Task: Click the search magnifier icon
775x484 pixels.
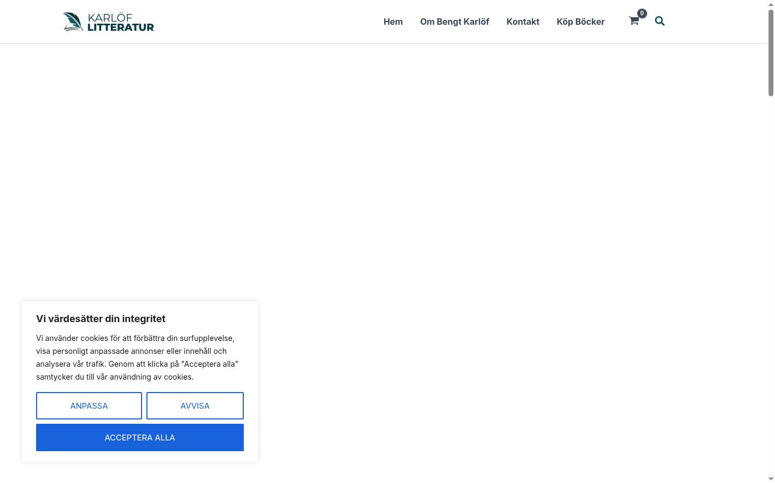Action: click(x=660, y=21)
